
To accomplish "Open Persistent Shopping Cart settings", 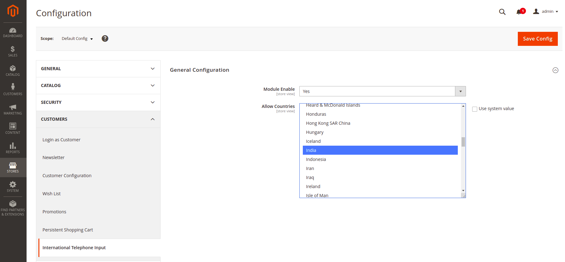I will [x=68, y=230].
